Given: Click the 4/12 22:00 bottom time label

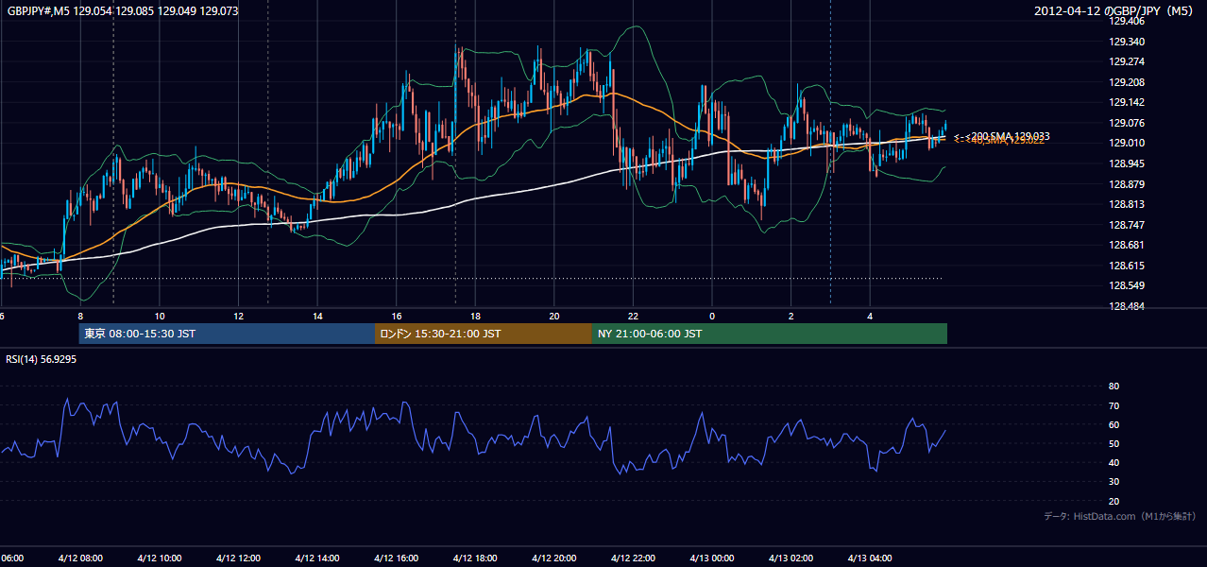Looking at the screenshot, I should 633,558.
